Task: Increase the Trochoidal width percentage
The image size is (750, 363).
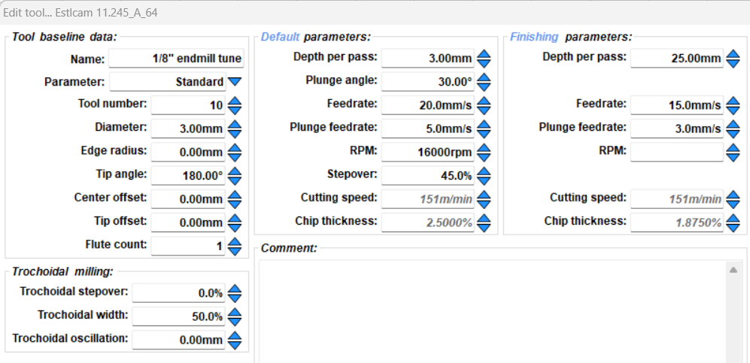Action: 235,311
